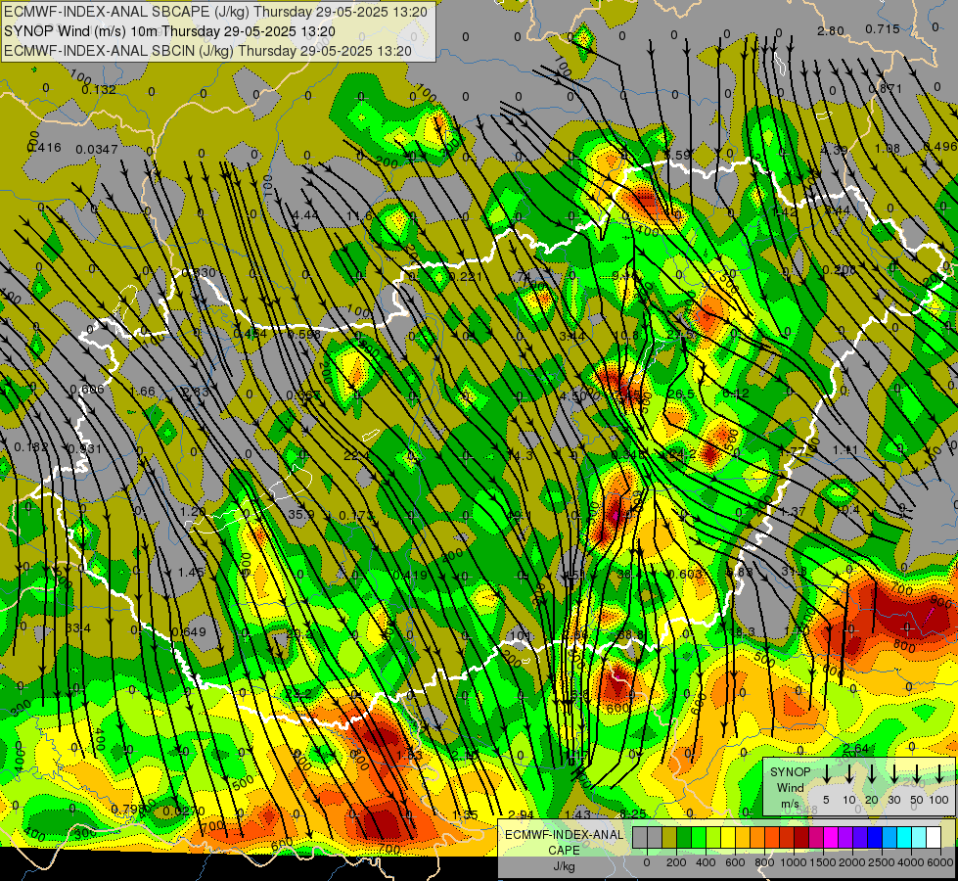The image size is (958, 881).
Task: Click the map value '0.132'
Action: click(99, 89)
